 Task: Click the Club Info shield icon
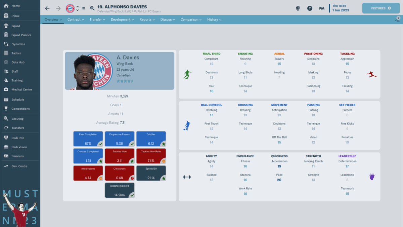point(6,138)
